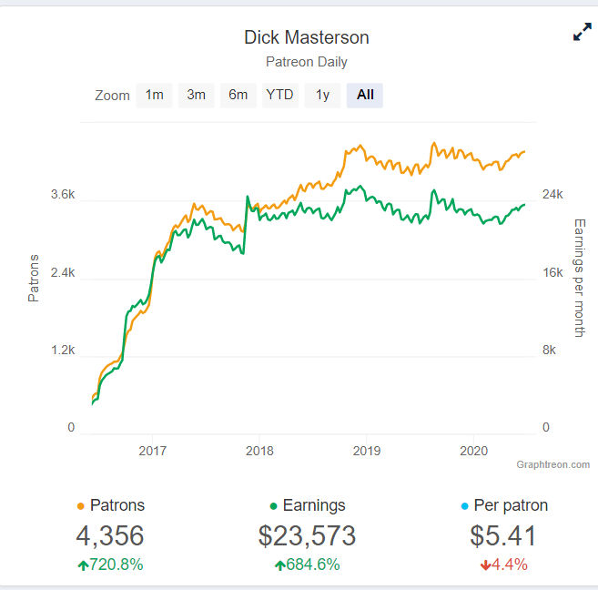Click the 16k earnings axis label
This screenshot has height=590, width=598.
pyautogui.click(x=552, y=272)
